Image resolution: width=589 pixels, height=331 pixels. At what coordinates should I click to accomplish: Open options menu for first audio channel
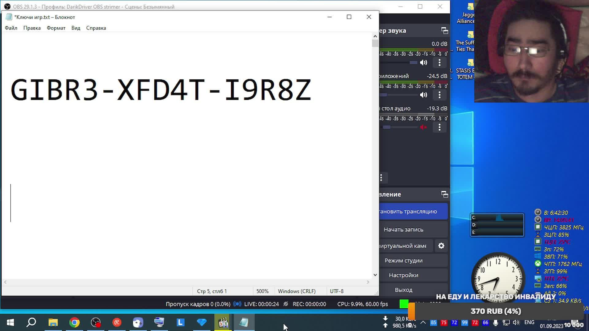[439, 63]
